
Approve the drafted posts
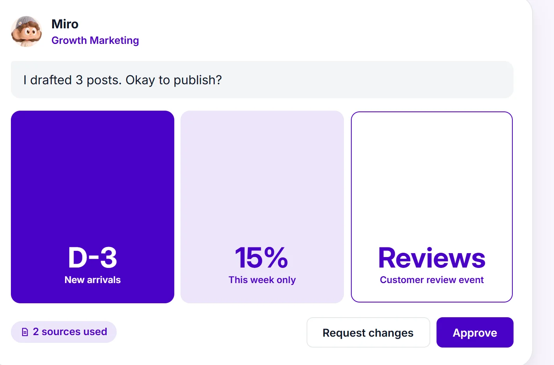click(x=475, y=332)
